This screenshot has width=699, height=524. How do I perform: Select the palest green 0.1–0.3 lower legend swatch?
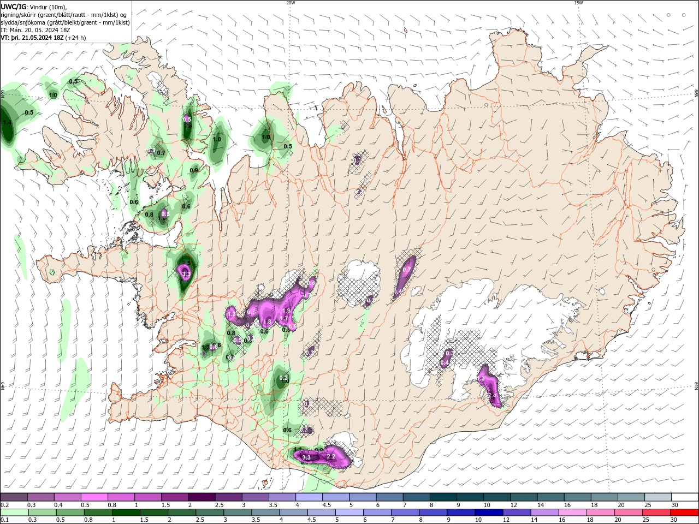(14, 513)
